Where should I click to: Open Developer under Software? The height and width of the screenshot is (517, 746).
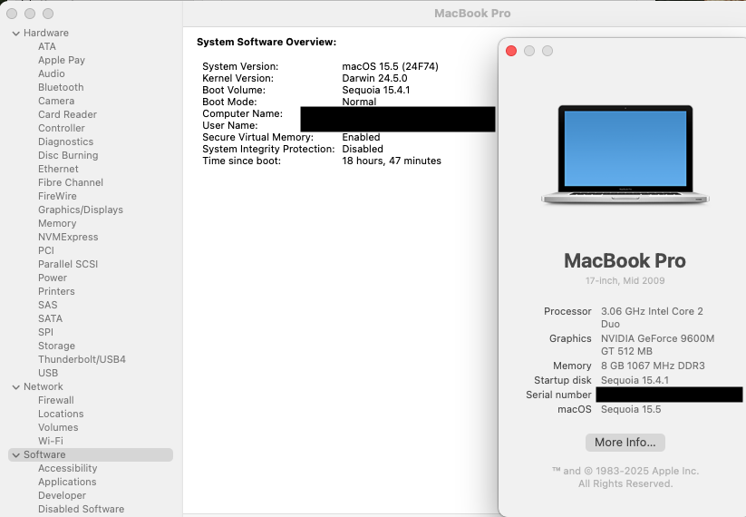pos(62,495)
